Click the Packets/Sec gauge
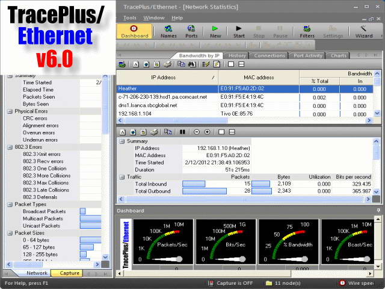 click(163, 242)
